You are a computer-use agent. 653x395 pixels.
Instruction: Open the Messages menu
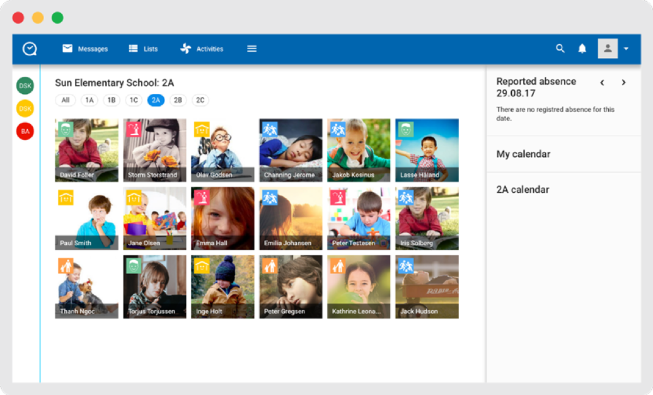click(85, 49)
